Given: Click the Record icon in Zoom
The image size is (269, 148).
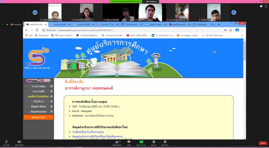Looking at the screenshot, I should 154,142.
